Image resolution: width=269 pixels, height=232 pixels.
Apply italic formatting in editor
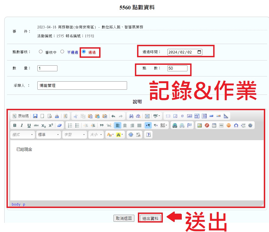[22, 125]
